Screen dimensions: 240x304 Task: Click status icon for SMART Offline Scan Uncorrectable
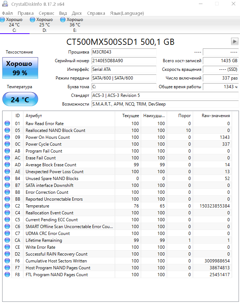pos(7,226)
